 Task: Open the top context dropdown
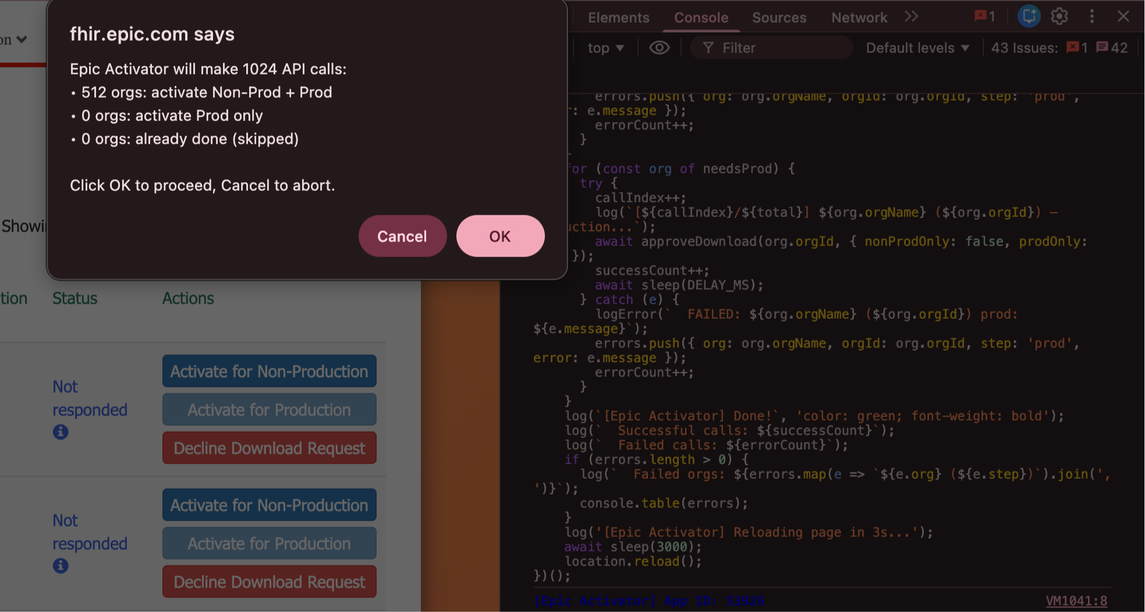[605, 48]
